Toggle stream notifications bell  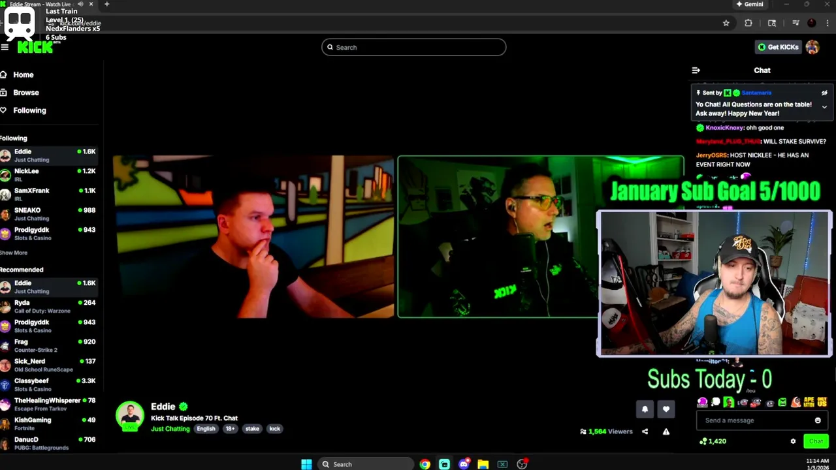(x=645, y=409)
